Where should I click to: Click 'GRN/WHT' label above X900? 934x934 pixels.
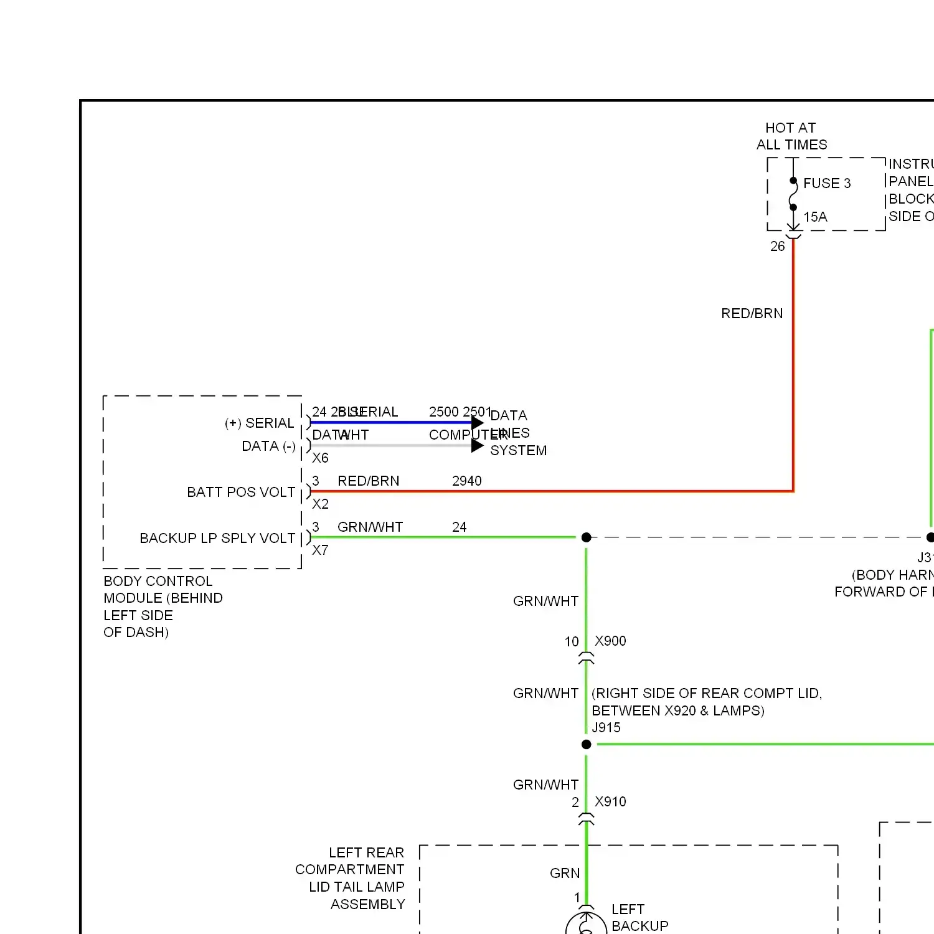coord(545,601)
